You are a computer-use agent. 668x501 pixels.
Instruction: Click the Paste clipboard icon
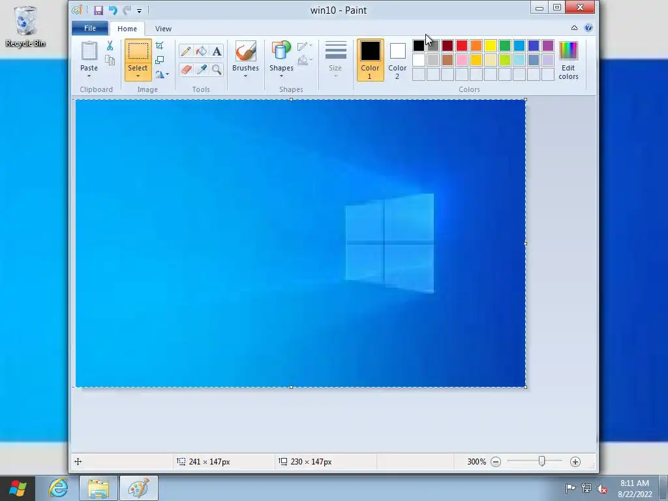click(89, 51)
